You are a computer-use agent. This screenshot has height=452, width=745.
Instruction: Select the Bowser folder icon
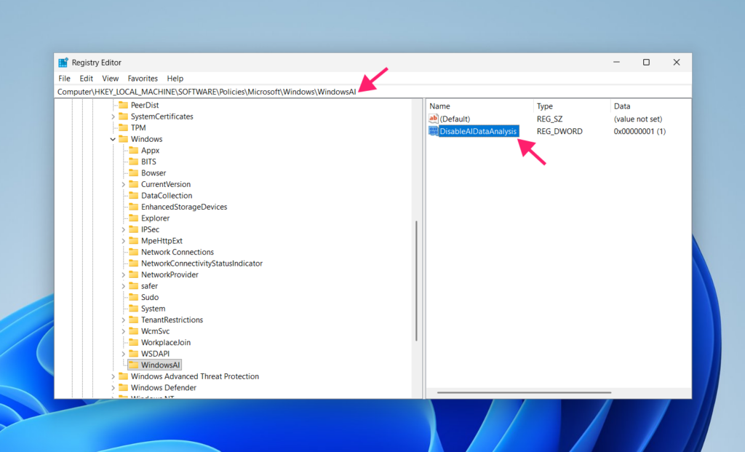click(134, 173)
